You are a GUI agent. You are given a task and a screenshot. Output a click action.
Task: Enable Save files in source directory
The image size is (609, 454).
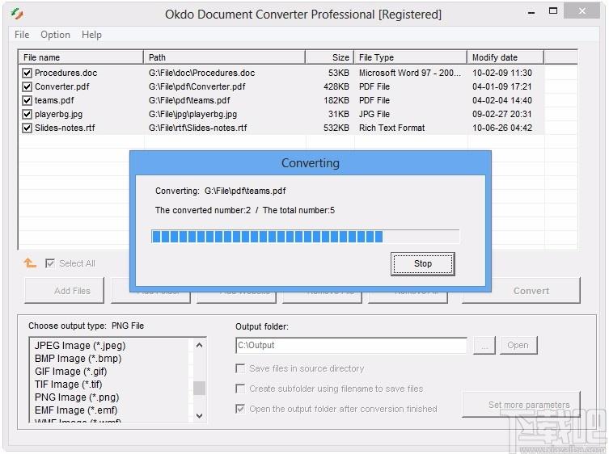pyautogui.click(x=240, y=368)
